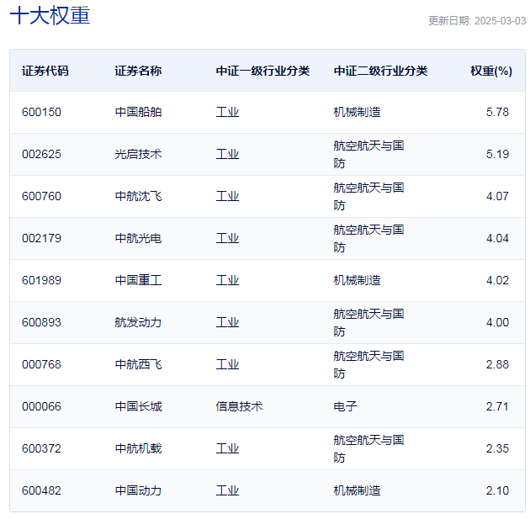Viewport: 530px width, 519px height.
Task: Click the 电子 sub-industry cell
Action: pyautogui.click(x=345, y=407)
